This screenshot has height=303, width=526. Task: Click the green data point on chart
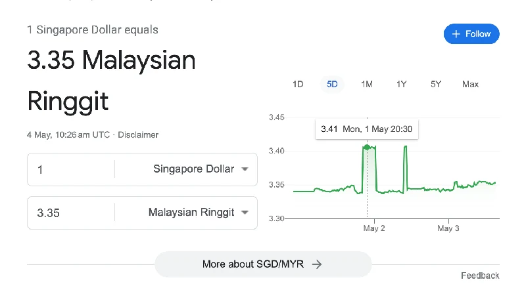click(x=367, y=147)
